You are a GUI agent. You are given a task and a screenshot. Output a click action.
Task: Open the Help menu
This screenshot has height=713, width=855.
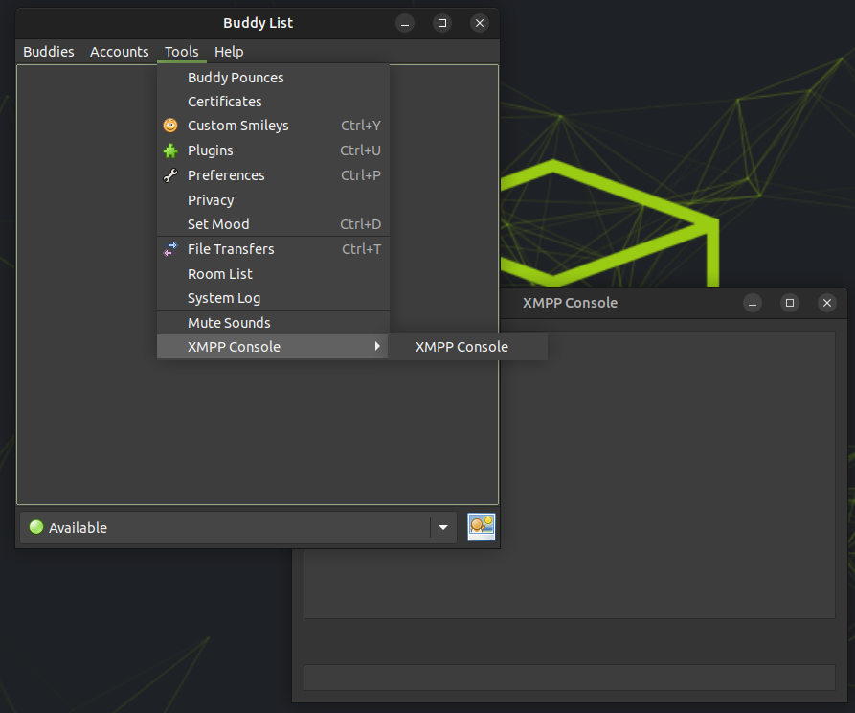pyautogui.click(x=229, y=52)
